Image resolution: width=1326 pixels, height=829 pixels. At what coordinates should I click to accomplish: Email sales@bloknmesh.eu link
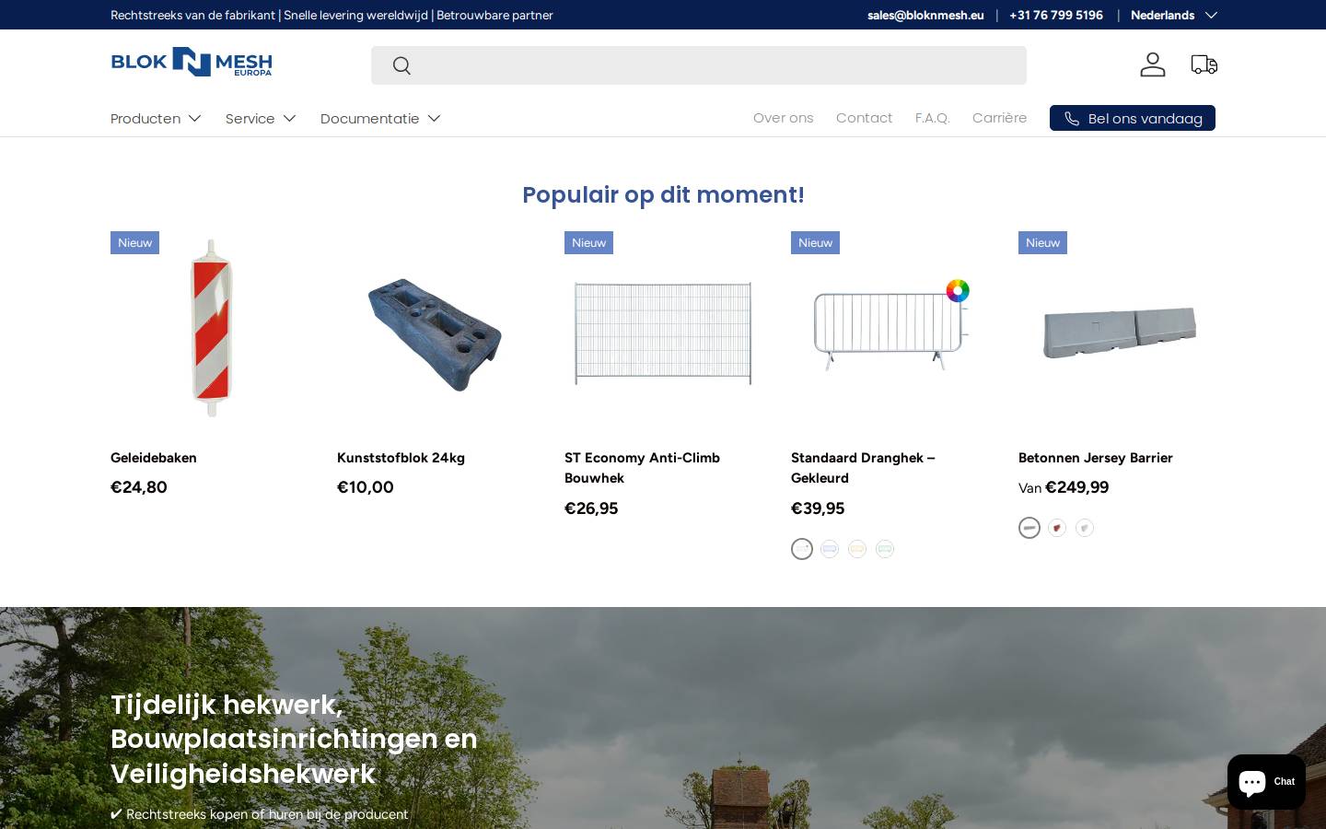925,15
